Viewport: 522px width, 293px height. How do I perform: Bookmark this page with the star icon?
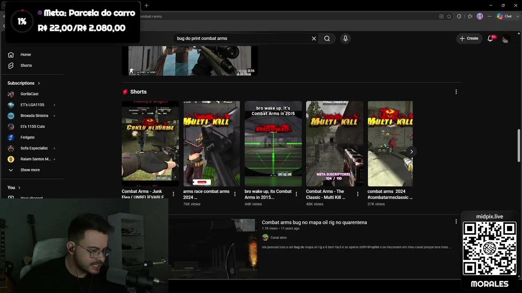pos(449,16)
